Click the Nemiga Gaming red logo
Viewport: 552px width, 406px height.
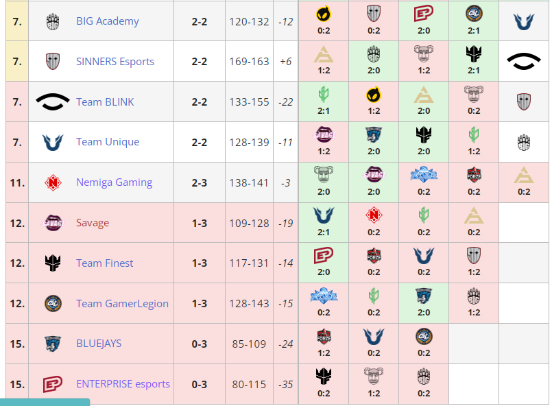click(x=53, y=182)
